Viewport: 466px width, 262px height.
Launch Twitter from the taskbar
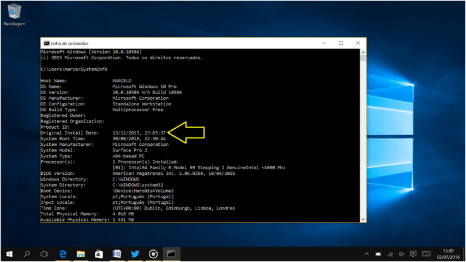135,254
